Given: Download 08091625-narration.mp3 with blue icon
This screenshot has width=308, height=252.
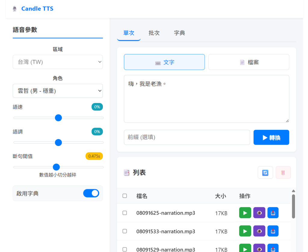Looking at the screenshot, I should click(x=273, y=213).
